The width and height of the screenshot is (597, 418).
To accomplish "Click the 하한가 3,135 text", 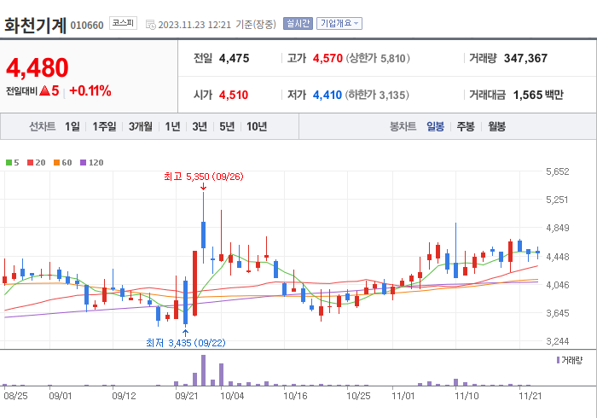I will coord(377,95).
